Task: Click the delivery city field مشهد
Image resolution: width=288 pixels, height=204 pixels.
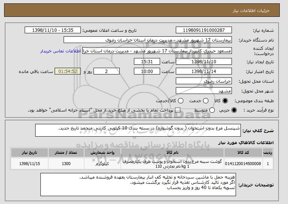Action: pyautogui.click(x=204, y=91)
